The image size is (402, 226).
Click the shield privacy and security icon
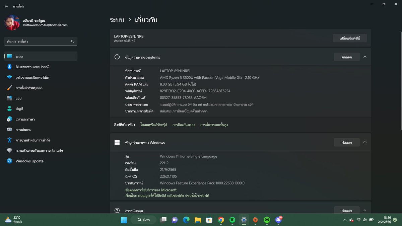[x=9, y=151]
